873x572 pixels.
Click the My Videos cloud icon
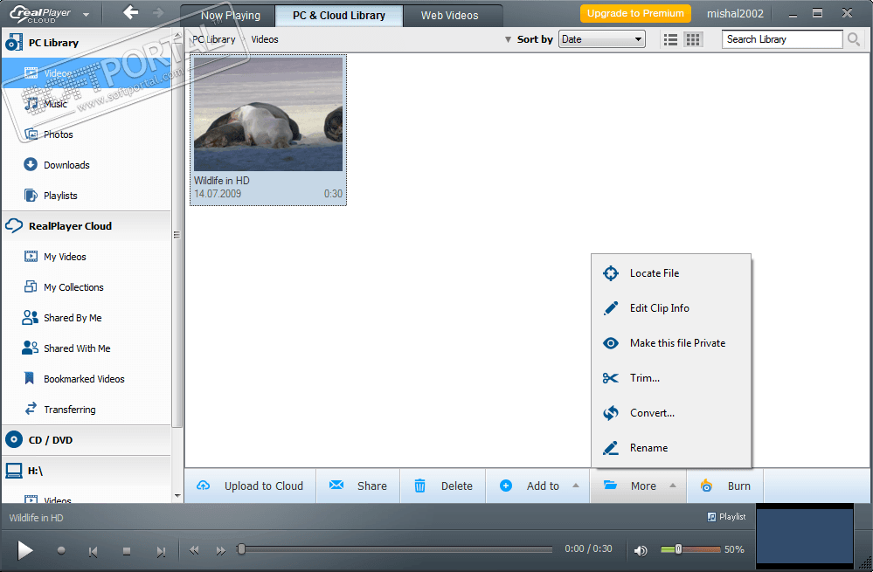click(x=31, y=257)
